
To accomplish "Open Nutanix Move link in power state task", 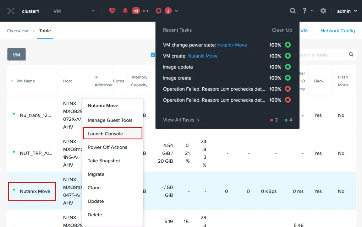I will coord(232,45).
